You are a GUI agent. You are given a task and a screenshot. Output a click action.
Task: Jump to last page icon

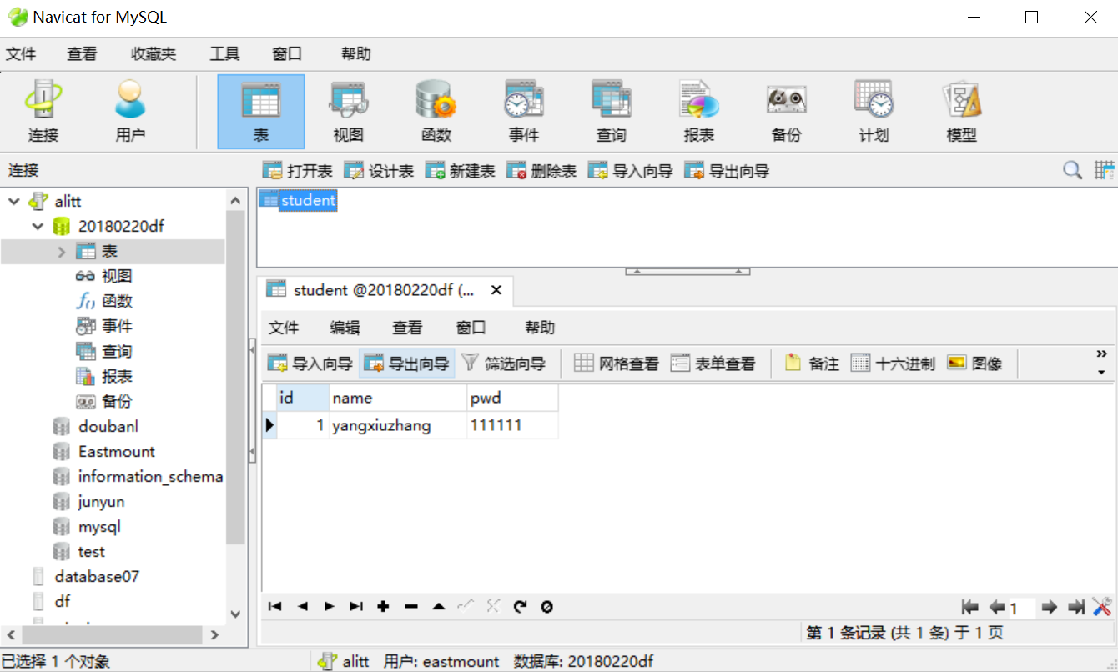click(x=1076, y=607)
